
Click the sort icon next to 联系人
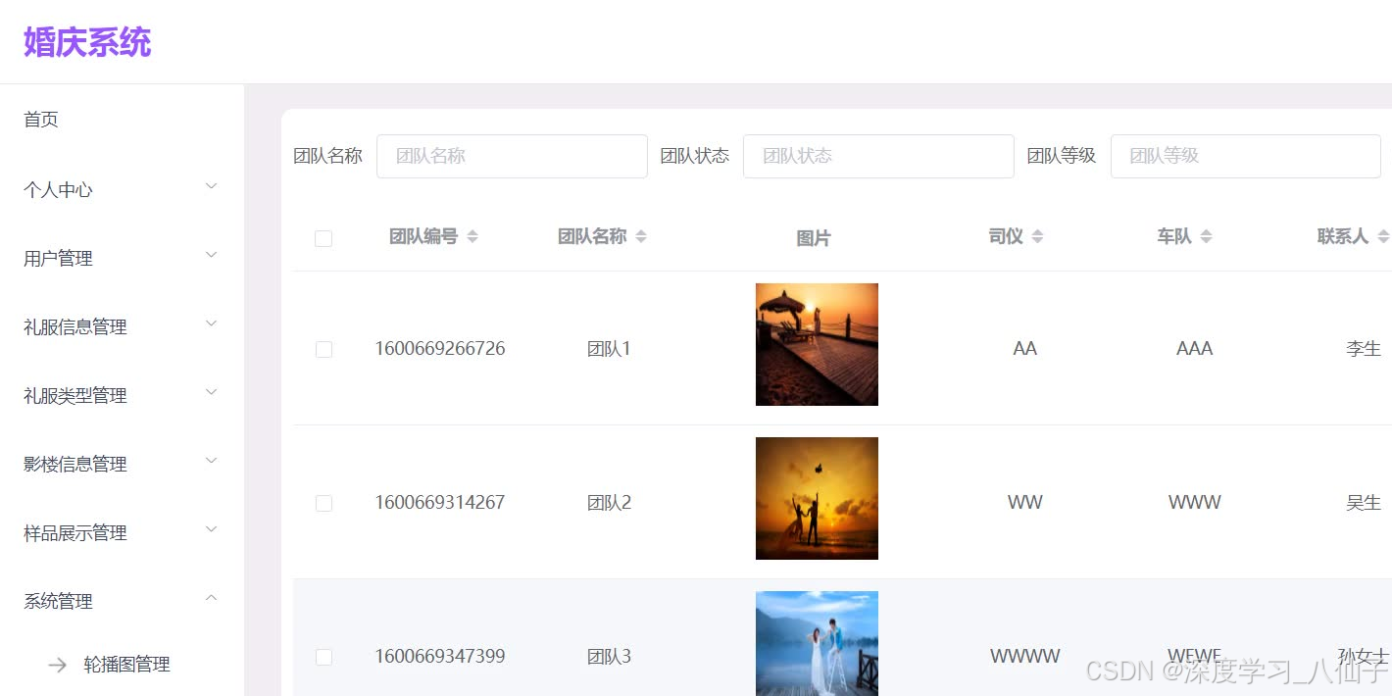pos(1384,235)
